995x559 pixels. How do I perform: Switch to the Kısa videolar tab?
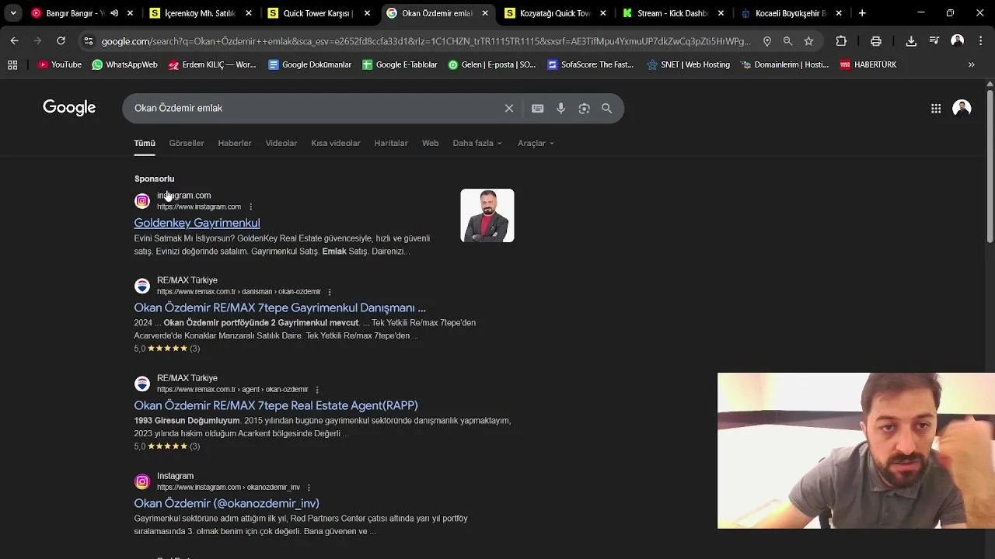pyautogui.click(x=336, y=143)
